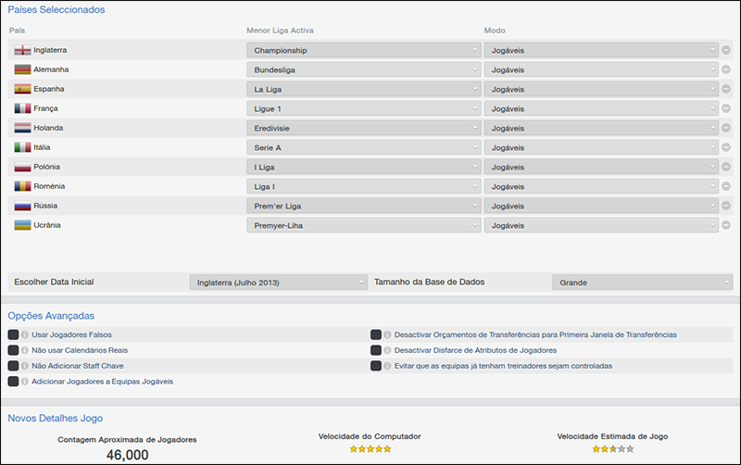741x465 pixels.
Task: Remove Inglaterra with its minus icon
Action: (726, 50)
